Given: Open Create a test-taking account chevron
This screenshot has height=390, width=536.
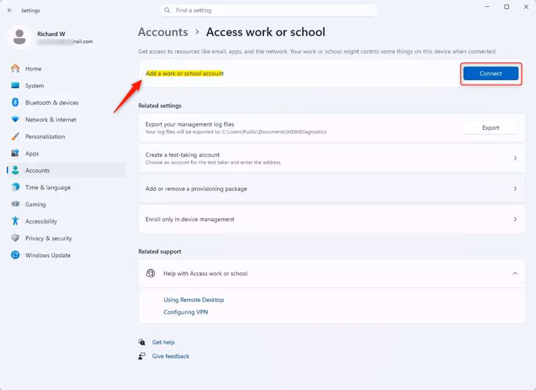Looking at the screenshot, I should coord(515,158).
